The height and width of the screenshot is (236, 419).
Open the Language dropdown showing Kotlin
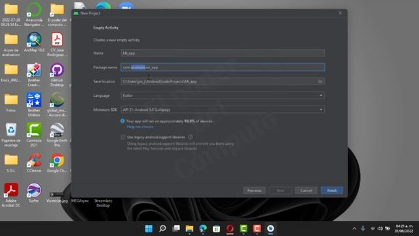223,96
